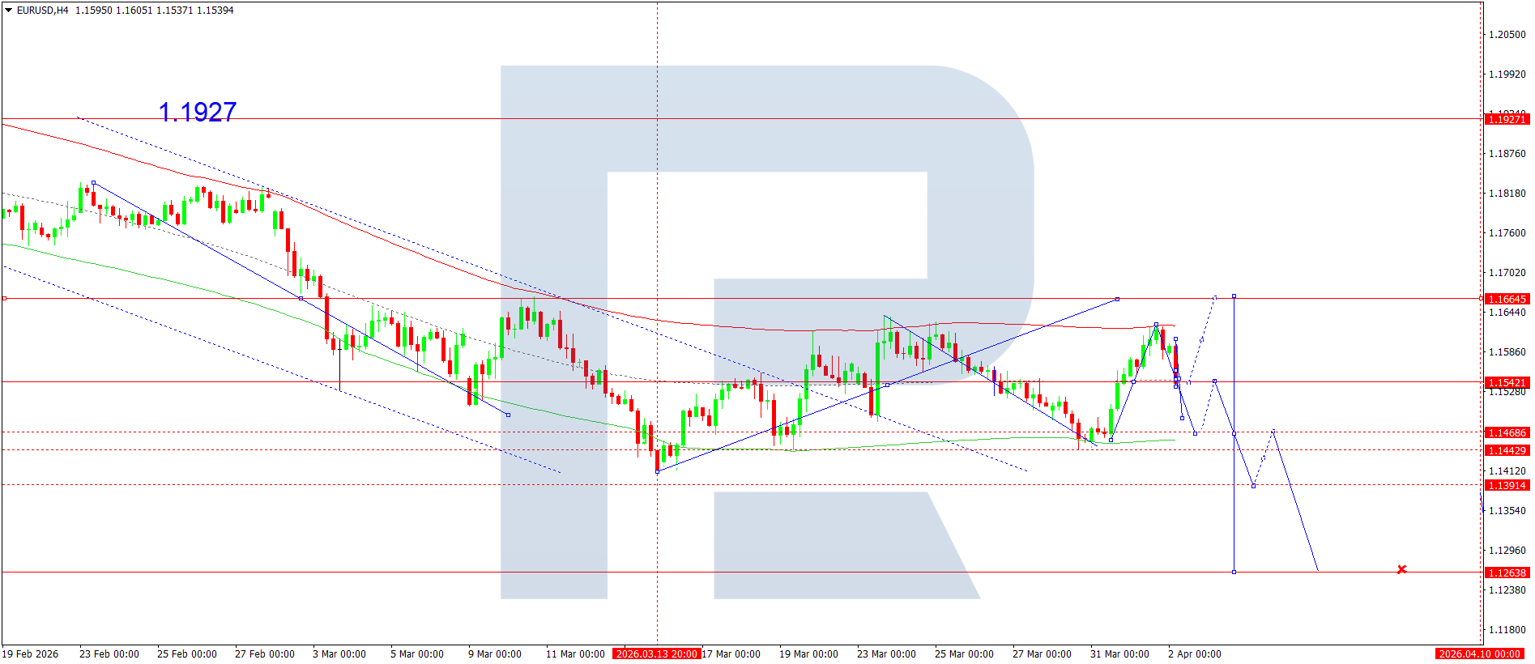This screenshot has height=664, width=1535.
Task: Click the EURUSD,H4 chart title text
Action: pos(42,11)
